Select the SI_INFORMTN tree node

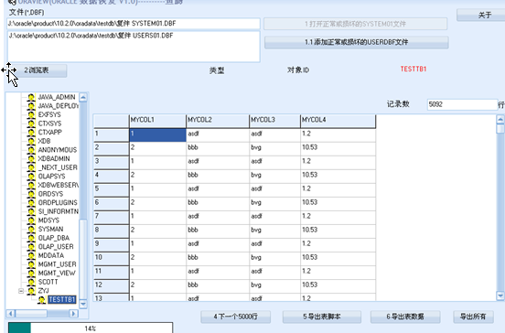pyautogui.click(x=59, y=211)
